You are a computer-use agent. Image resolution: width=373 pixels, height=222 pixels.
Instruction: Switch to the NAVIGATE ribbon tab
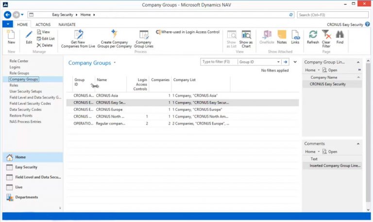(x=67, y=24)
